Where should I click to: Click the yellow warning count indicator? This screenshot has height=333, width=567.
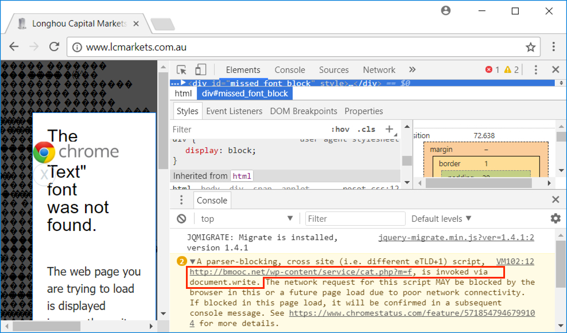512,70
